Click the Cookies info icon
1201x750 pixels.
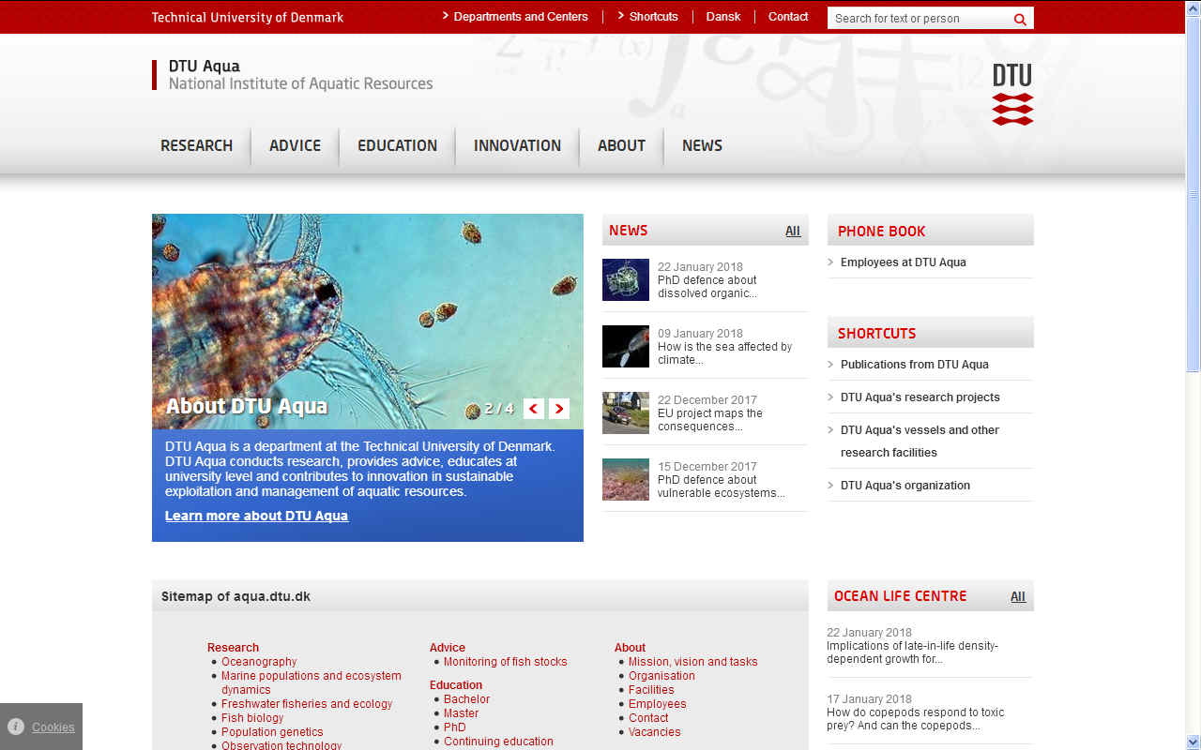16,727
